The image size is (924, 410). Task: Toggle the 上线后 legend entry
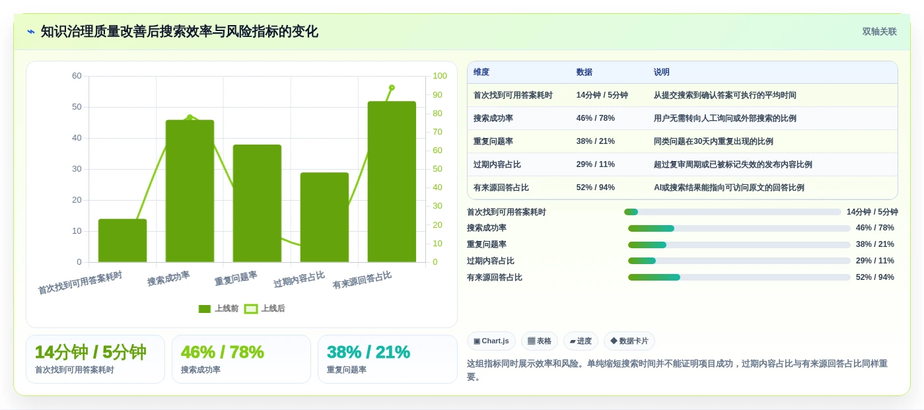[265, 308]
